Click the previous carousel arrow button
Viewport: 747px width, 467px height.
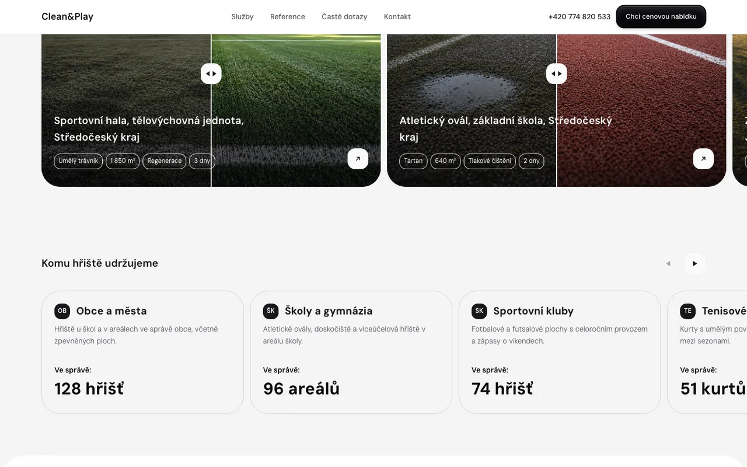668,263
